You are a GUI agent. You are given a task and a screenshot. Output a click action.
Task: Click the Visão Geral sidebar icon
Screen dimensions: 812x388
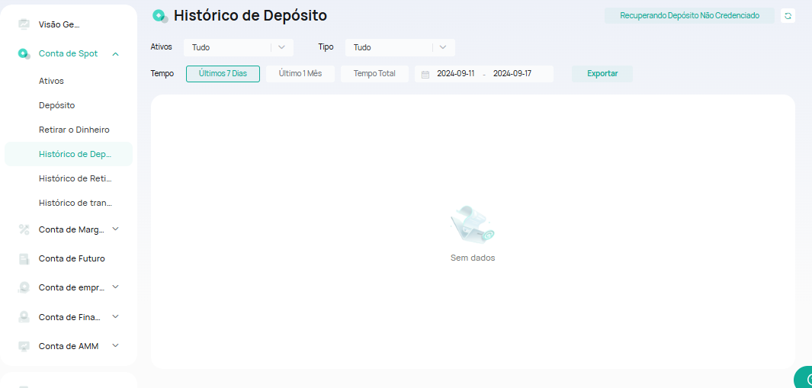(24, 24)
